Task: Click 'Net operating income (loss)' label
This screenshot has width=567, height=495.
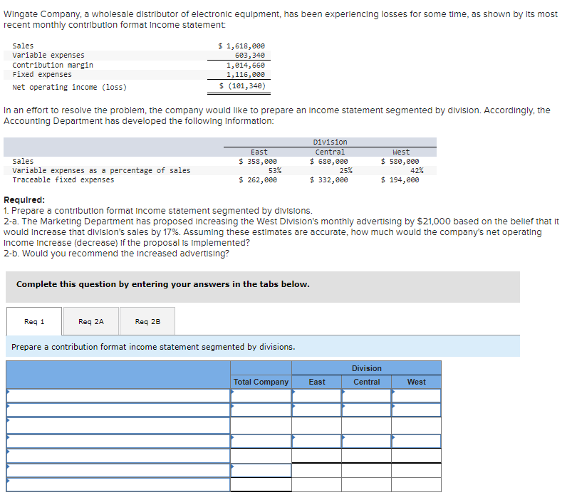Action: [x=69, y=87]
